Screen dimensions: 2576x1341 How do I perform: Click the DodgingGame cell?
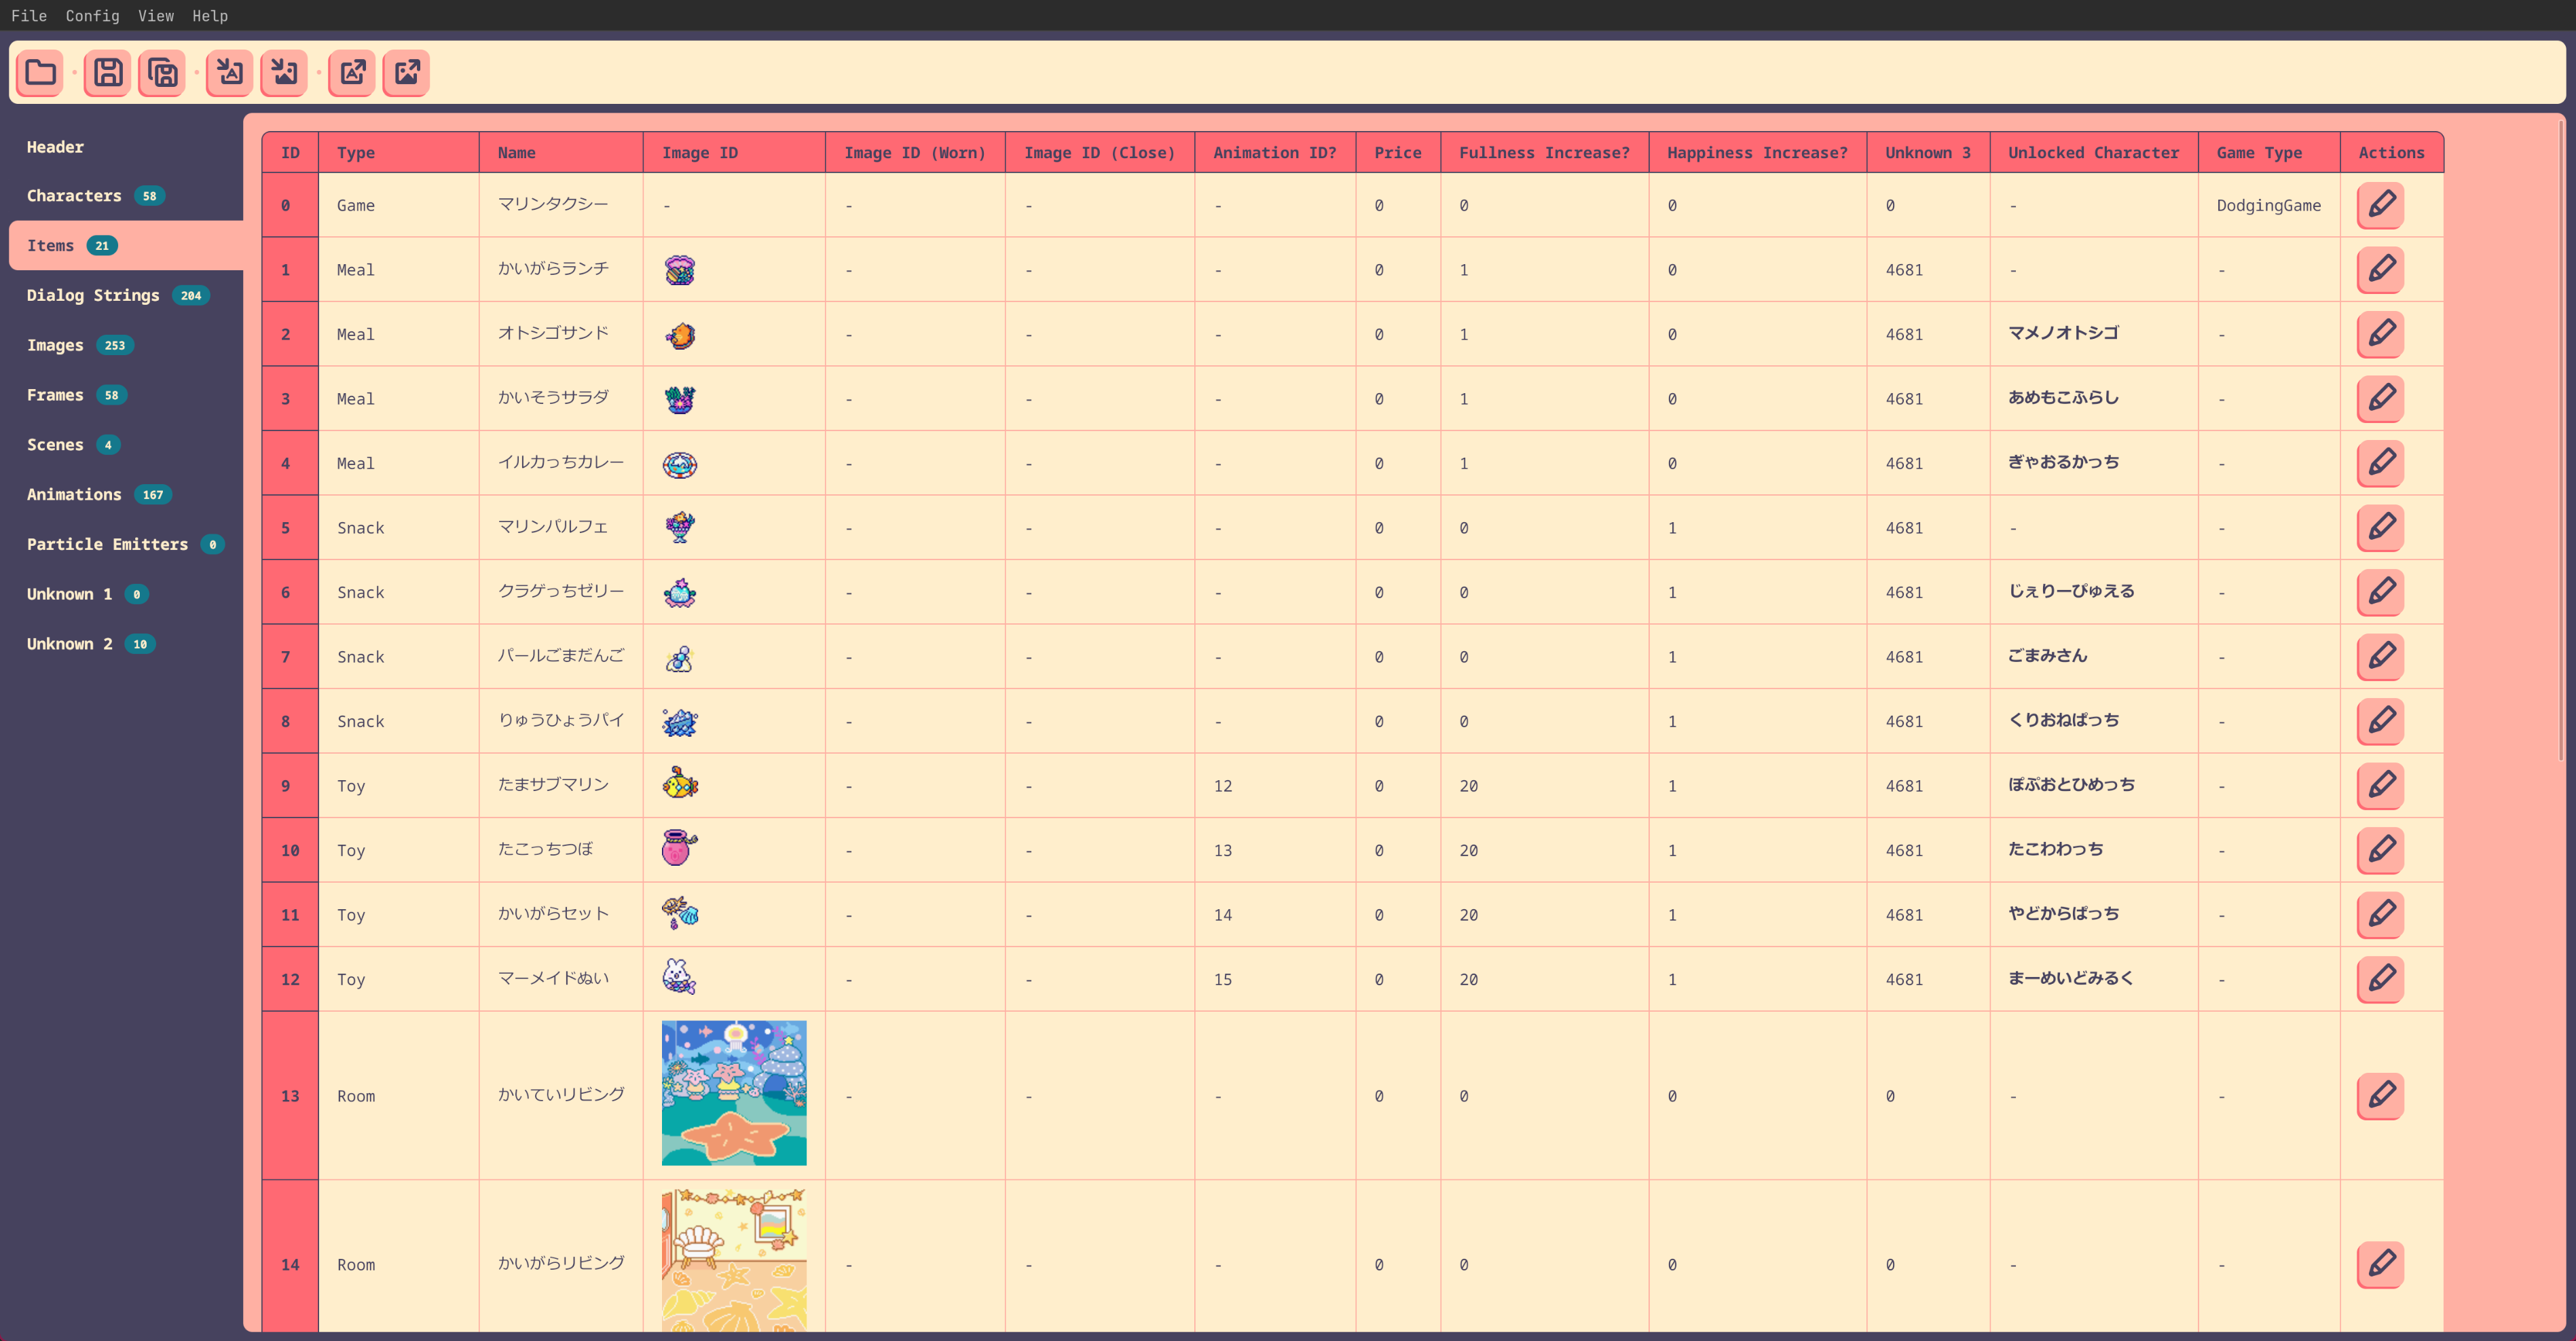pos(2268,205)
